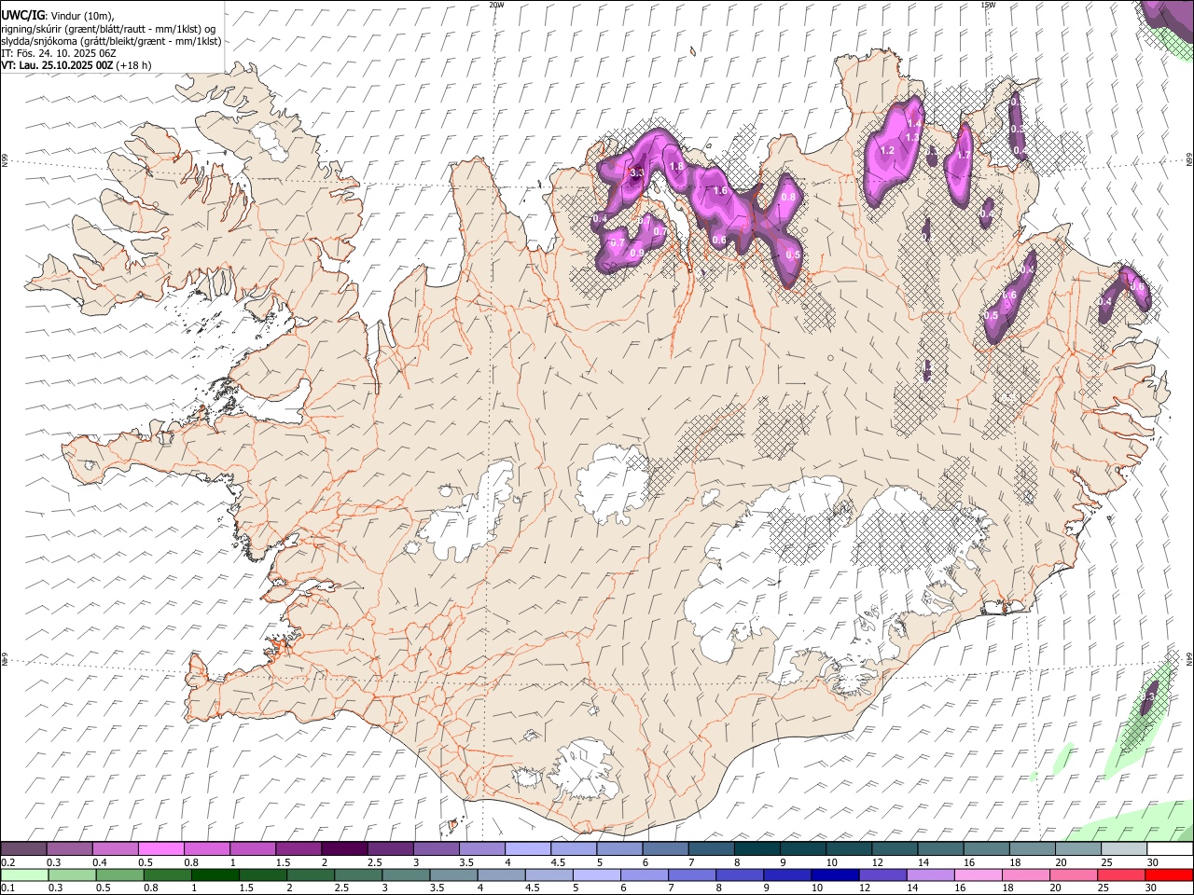Image resolution: width=1194 pixels, height=895 pixels.
Task: Pick the pale green 0.1–0.3 swatch on green scale
Action: click(x=24, y=874)
